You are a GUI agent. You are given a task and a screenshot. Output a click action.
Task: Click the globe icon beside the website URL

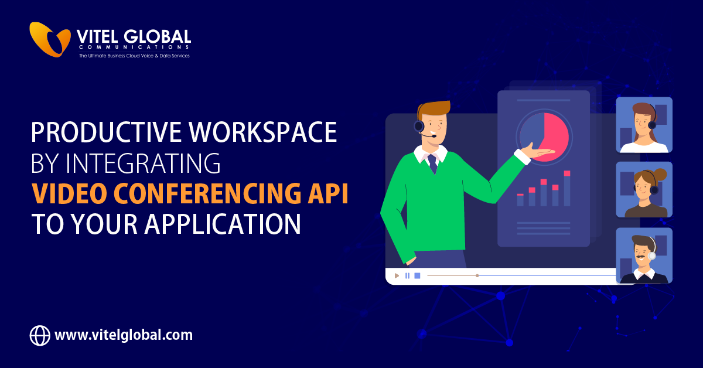[x=40, y=335]
